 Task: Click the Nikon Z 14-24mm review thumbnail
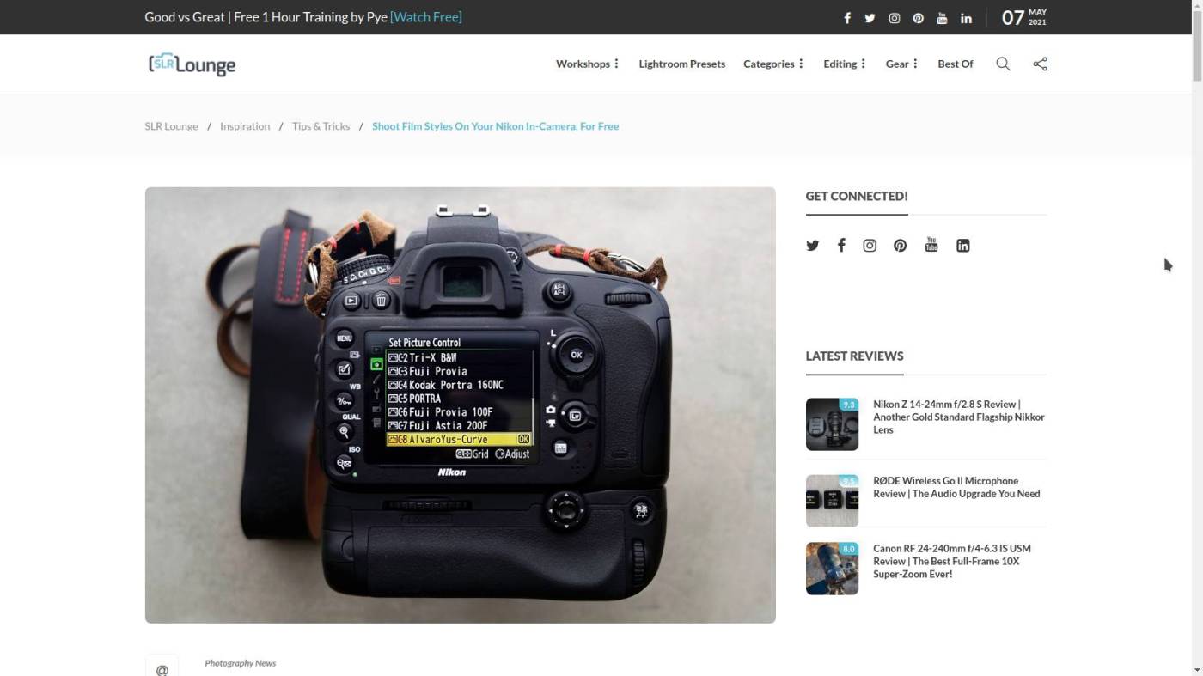click(832, 424)
